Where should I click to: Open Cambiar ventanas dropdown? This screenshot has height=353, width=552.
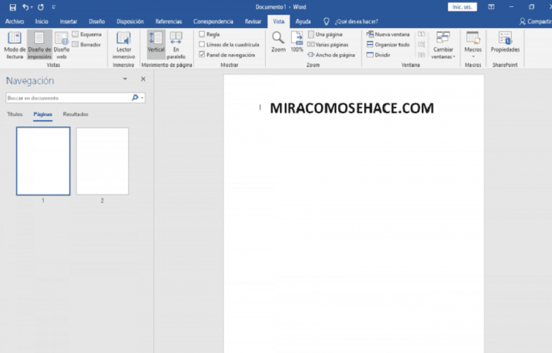pyautogui.click(x=443, y=45)
